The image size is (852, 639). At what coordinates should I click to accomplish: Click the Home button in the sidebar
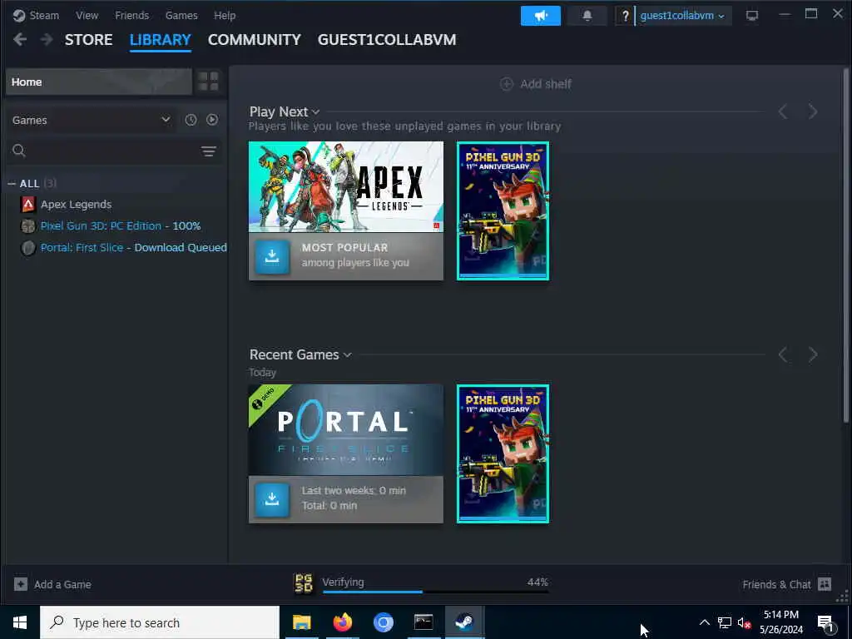tap(99, 82)
